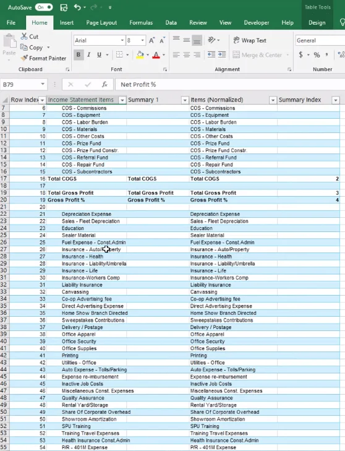Viewport: 345px width, 451px height.
Task: Toggle Bold formatting button
Action: 78,54
